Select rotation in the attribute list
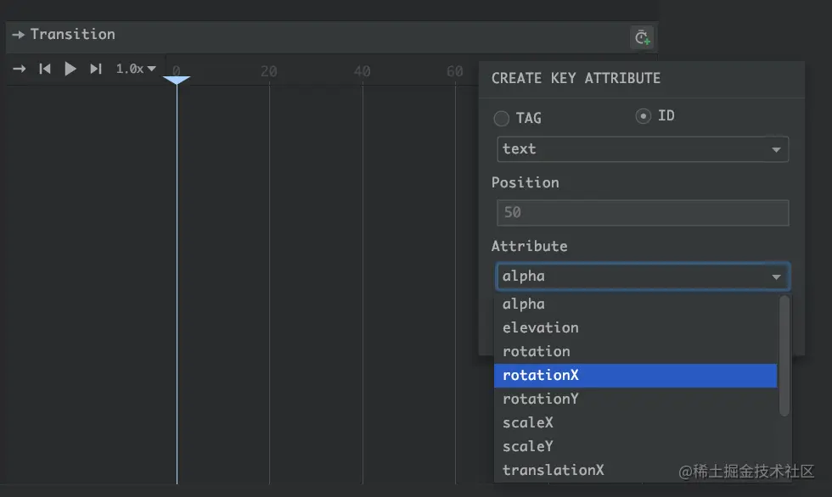This screenshot has width=832, height=497. [635, 352]
